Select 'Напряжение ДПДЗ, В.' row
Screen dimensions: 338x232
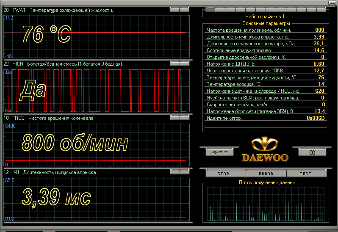click(266, 64)
